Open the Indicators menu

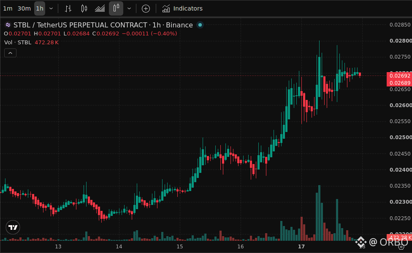(x=182, y=8)
